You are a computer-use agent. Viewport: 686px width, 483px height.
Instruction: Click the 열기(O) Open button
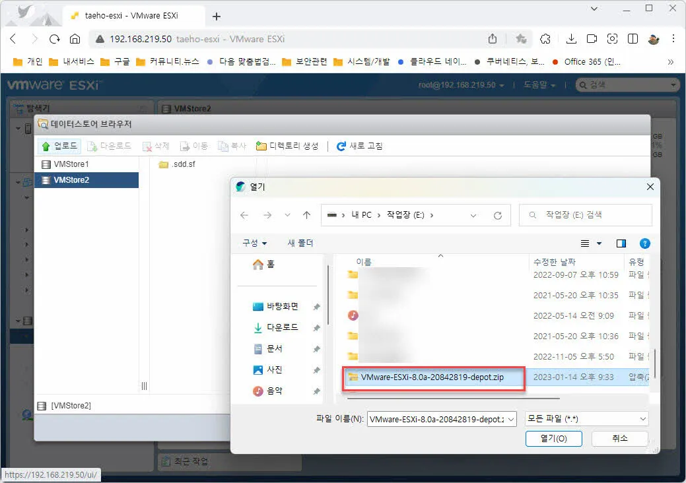coord(553,438)
